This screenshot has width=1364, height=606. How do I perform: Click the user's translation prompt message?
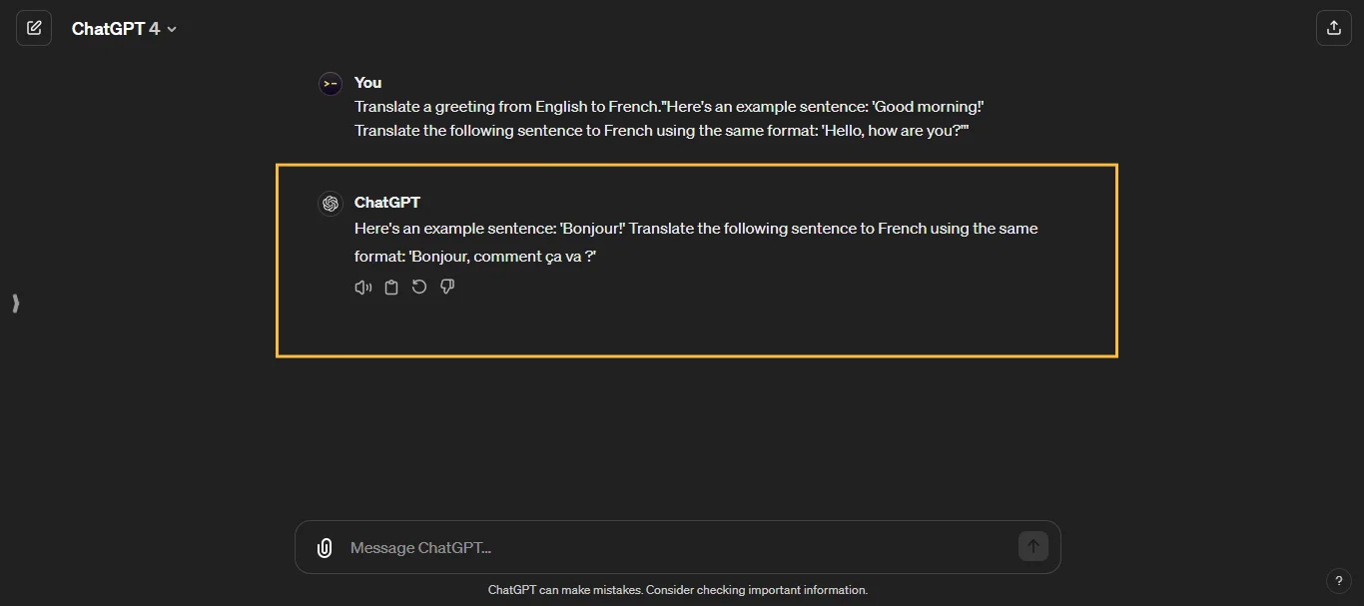668,118
